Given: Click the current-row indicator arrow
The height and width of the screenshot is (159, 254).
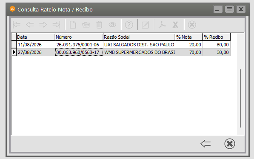Looking at the screenshot, I should pos(14,52).
